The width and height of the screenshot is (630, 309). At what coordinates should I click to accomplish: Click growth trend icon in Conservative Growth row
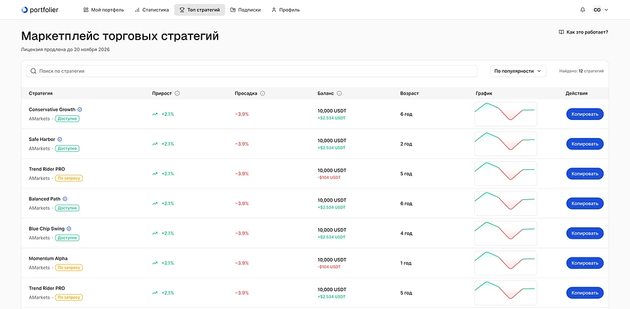(154, 114)
